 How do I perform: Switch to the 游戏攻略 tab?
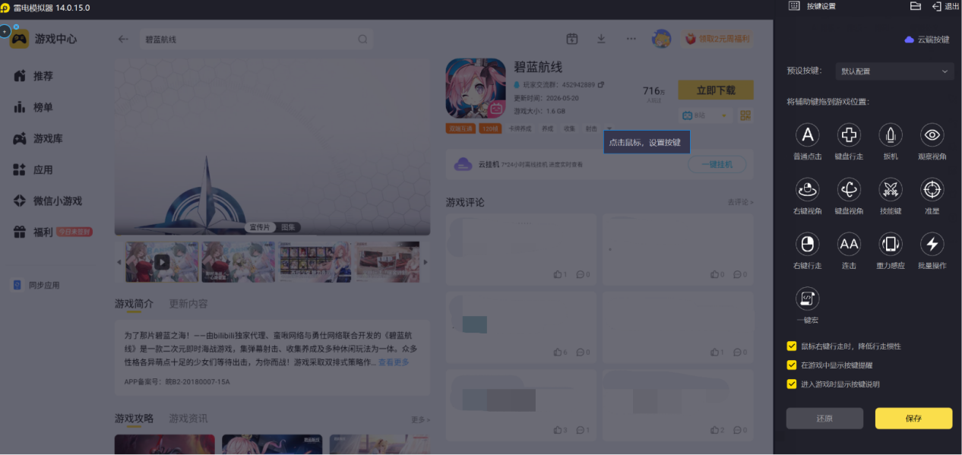point(134,419)
